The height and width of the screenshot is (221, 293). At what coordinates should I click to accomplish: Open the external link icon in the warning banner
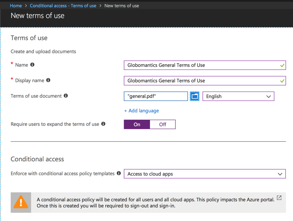(x=279, y=198)
